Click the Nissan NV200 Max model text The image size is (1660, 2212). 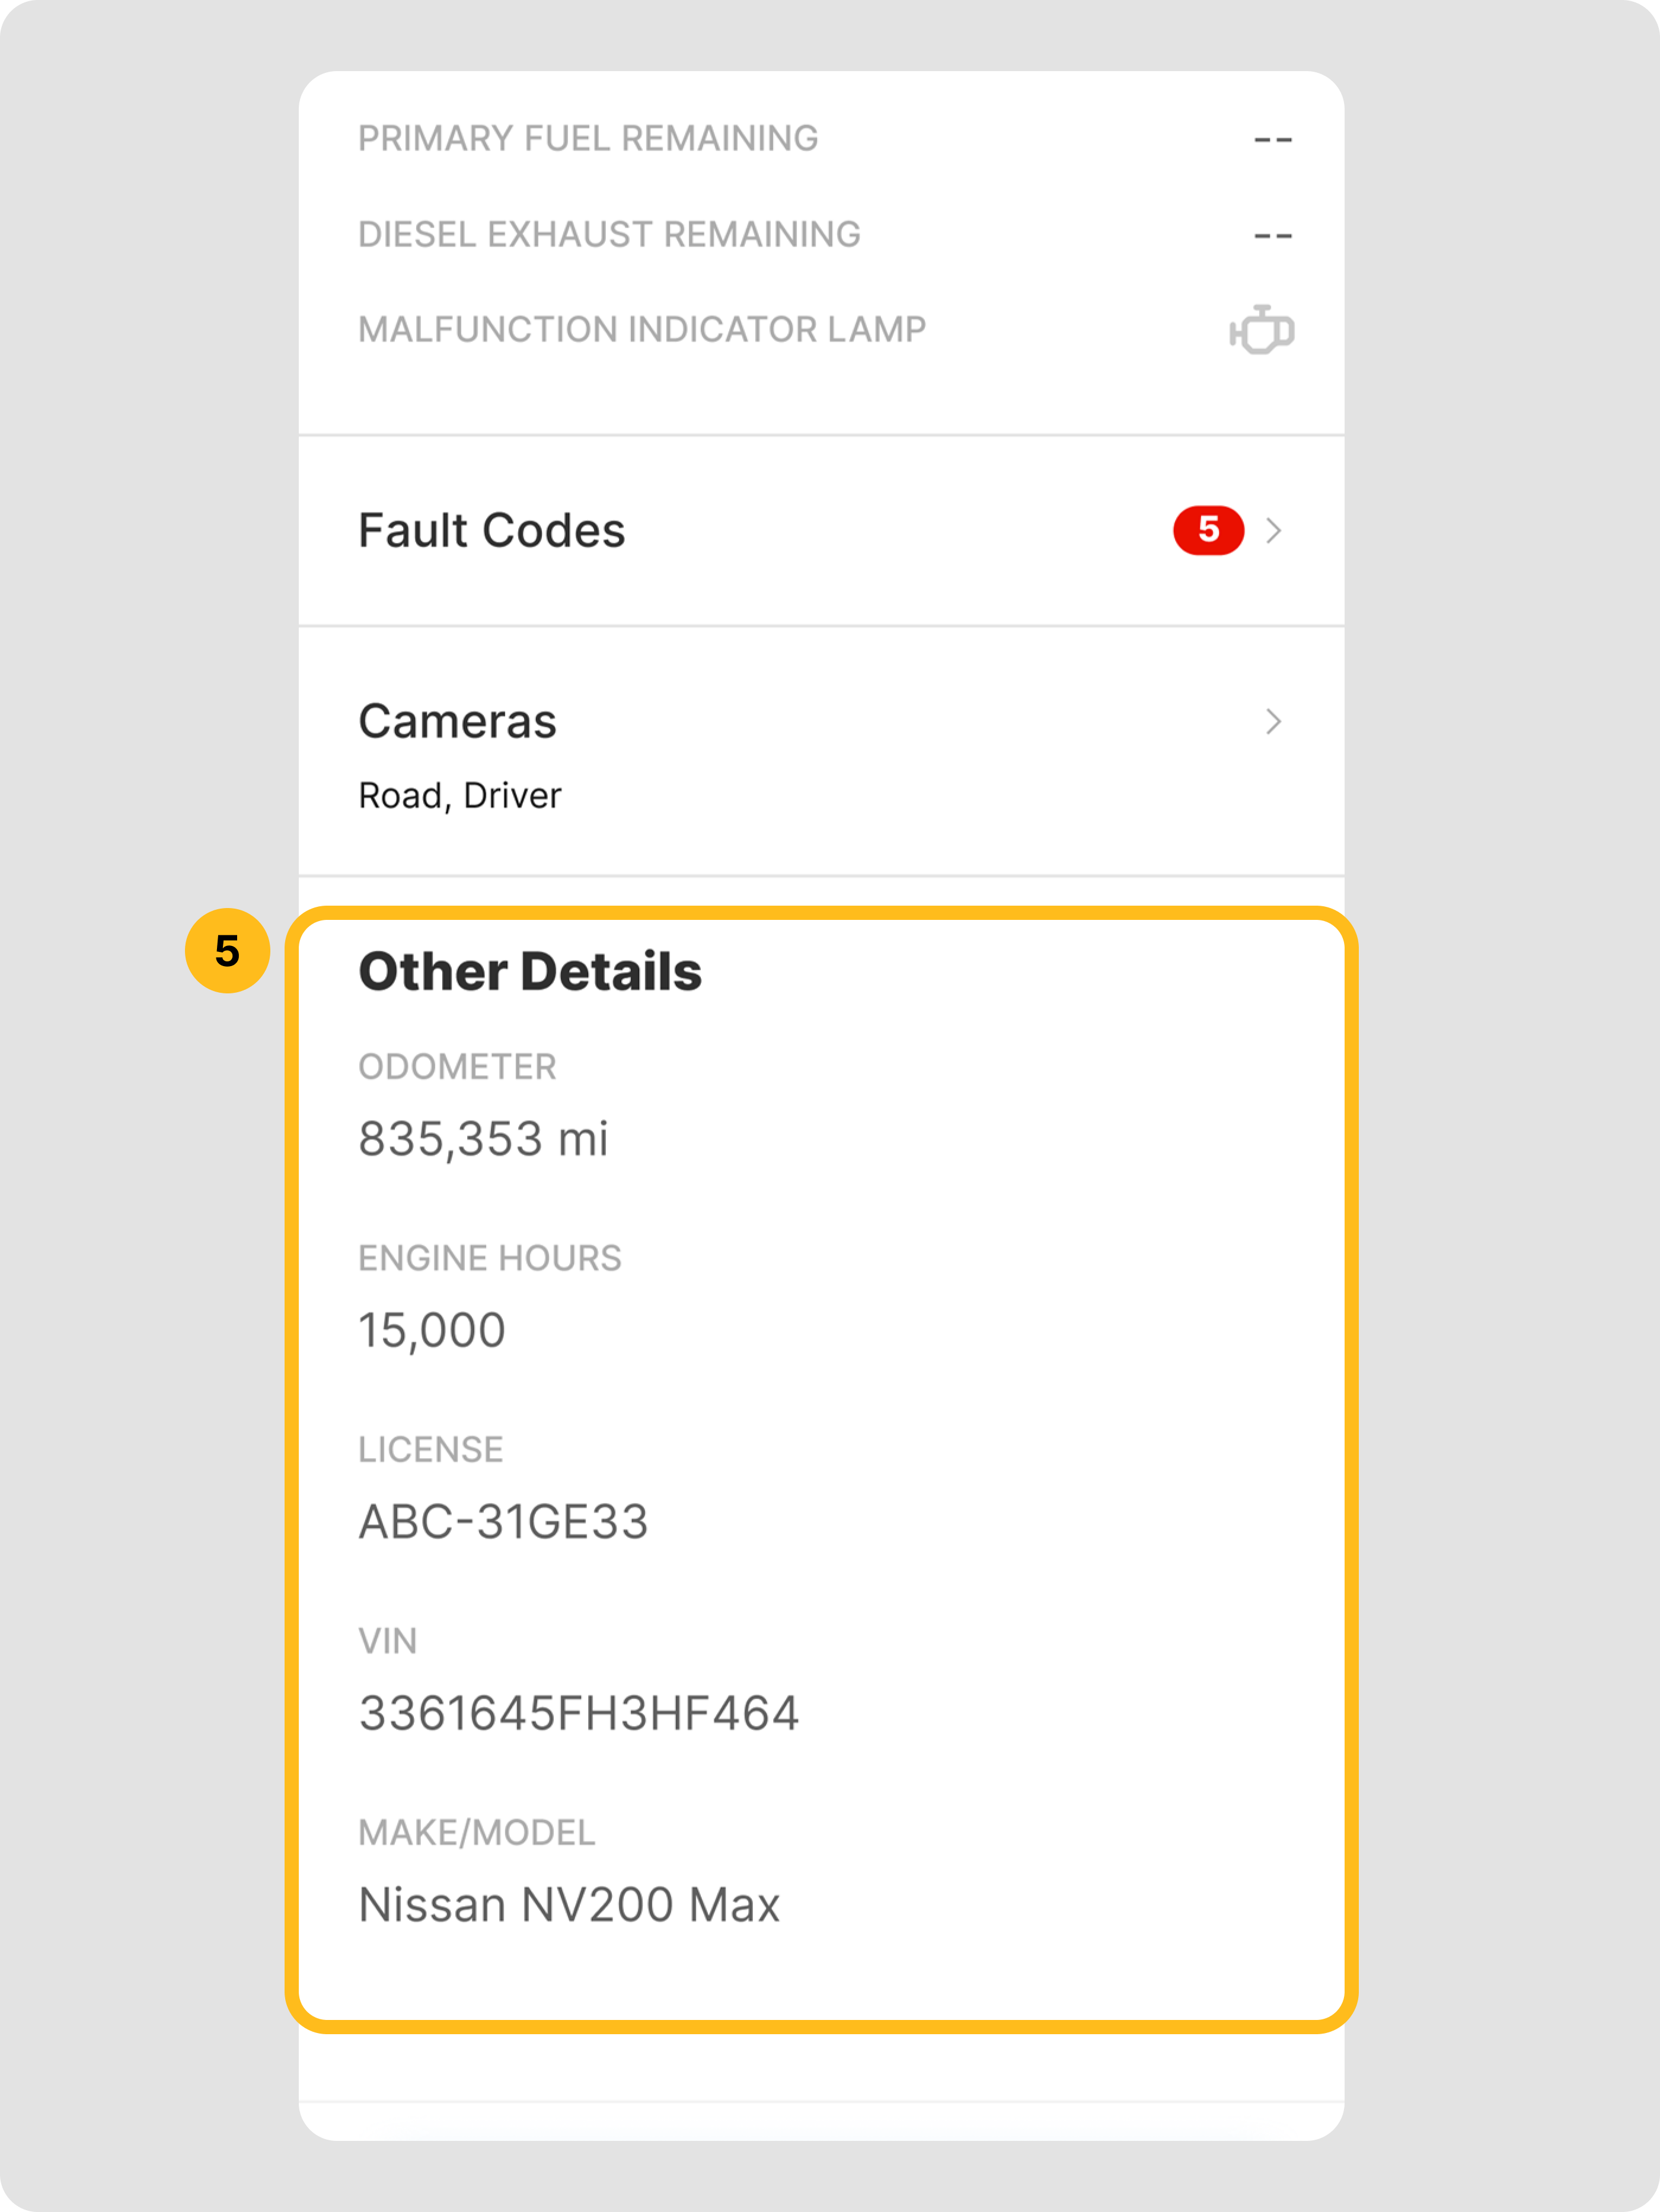coord(568,1905)
